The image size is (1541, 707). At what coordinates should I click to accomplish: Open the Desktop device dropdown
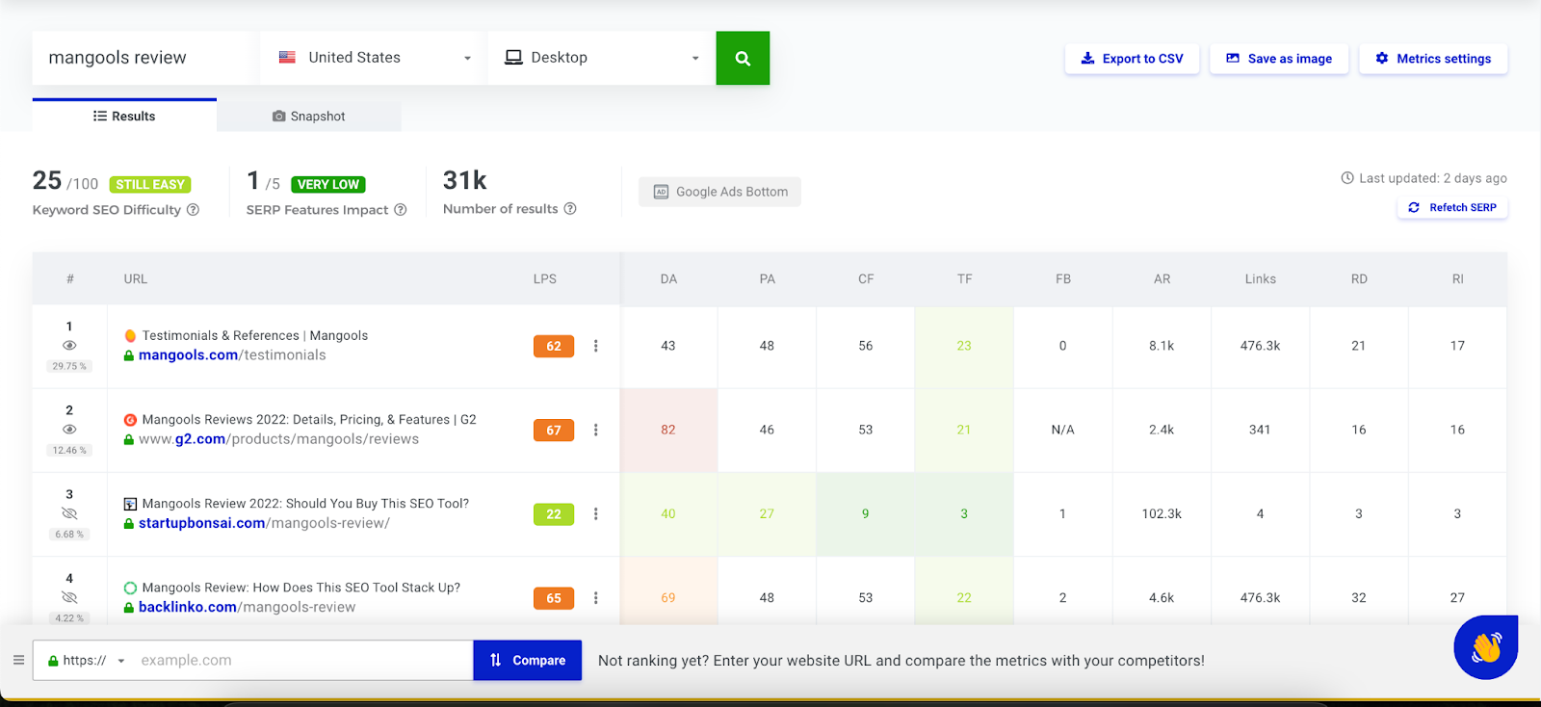[x=601, y=58]
